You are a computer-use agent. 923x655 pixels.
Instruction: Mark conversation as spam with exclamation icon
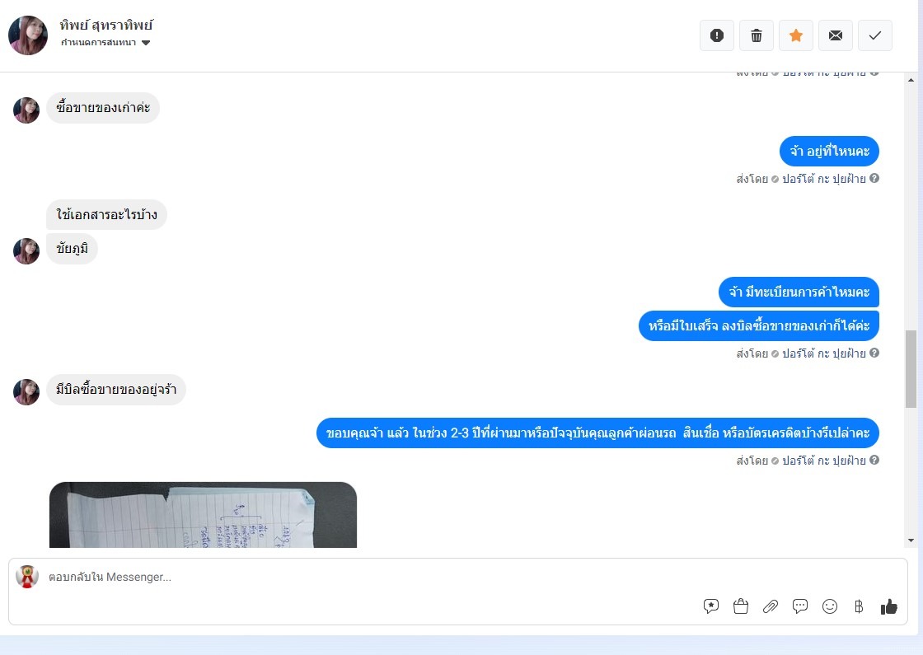click(716, 35)
